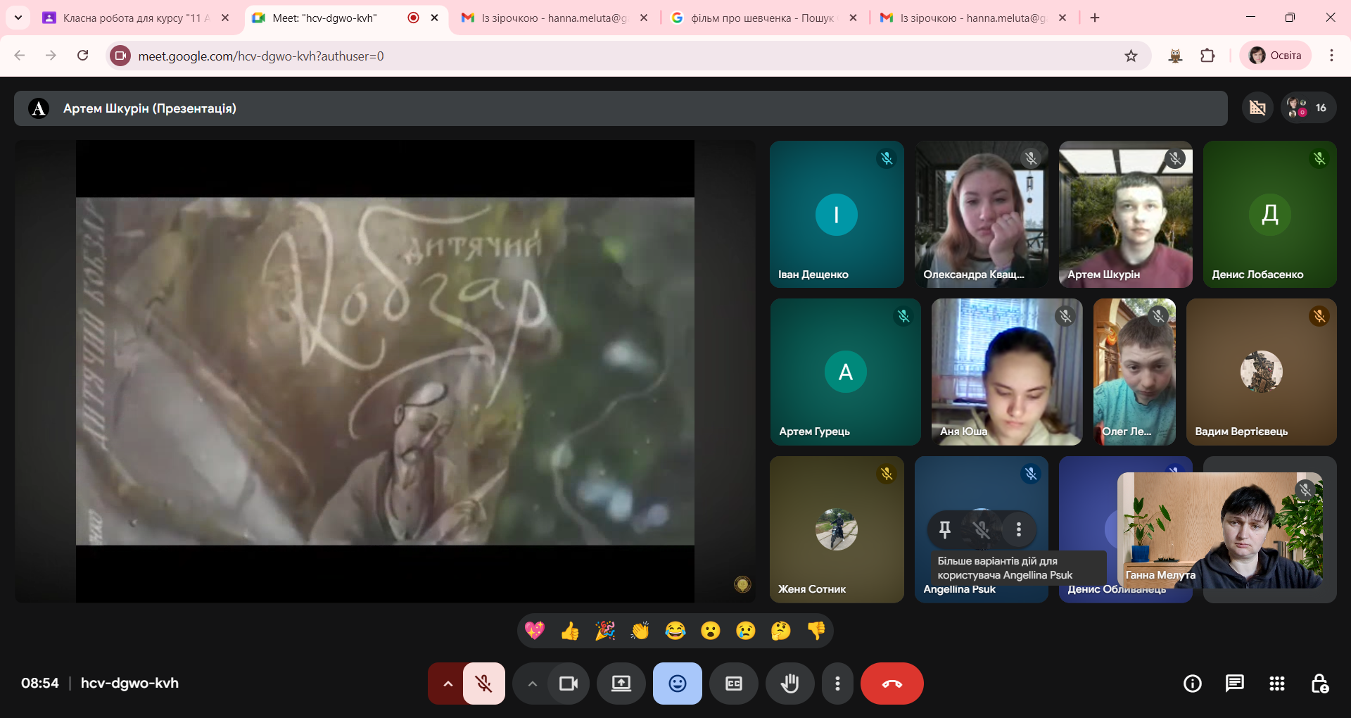1351x718 pixels.
Task: Switch to the last 'Із зірочкою' Gmail tab
Action: [x=973, y=18]
